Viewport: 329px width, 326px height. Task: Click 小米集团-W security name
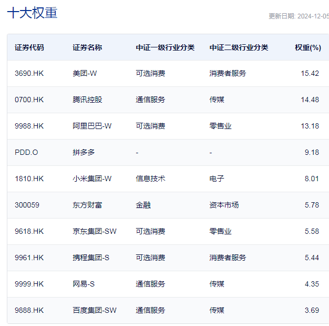(x=92, y=179)
